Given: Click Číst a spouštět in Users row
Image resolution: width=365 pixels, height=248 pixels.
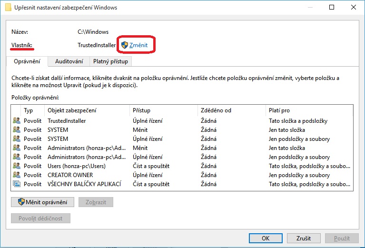Looking at the screenshot, I should [x=151, y=166].
